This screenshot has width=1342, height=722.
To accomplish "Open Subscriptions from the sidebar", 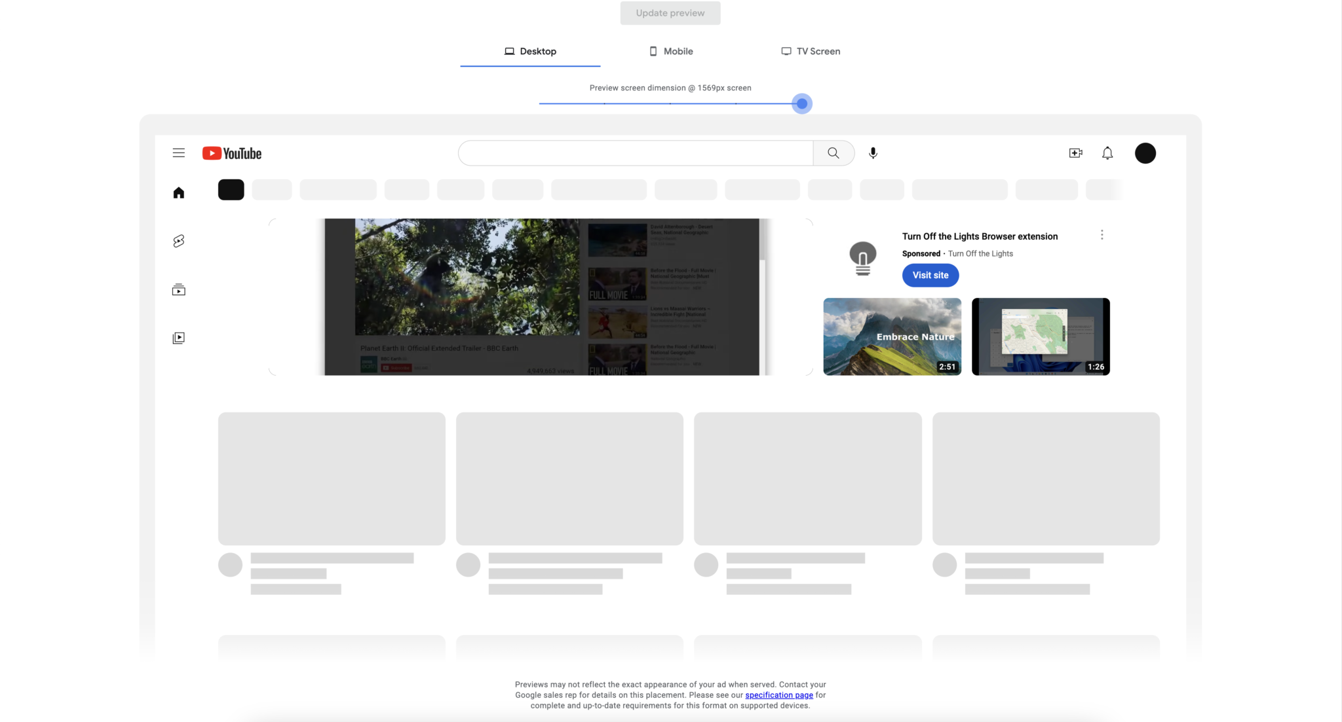I will [x=178, y=289].
